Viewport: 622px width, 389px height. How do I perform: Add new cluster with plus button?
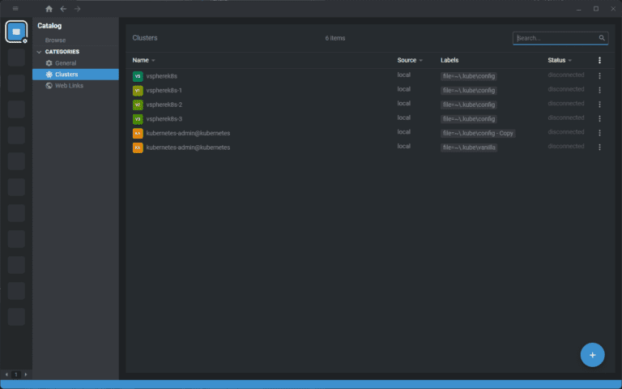[592, 355]
